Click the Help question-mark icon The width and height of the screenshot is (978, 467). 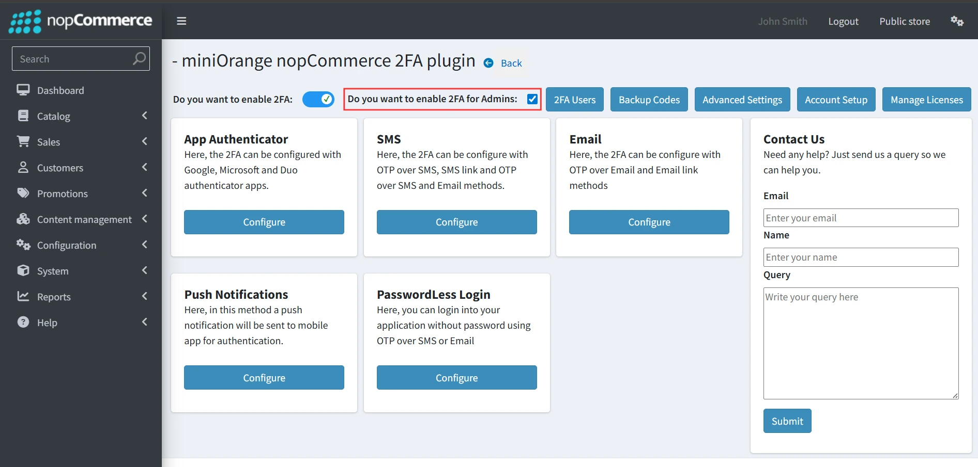pyautogui.click(x=23, y=322)
